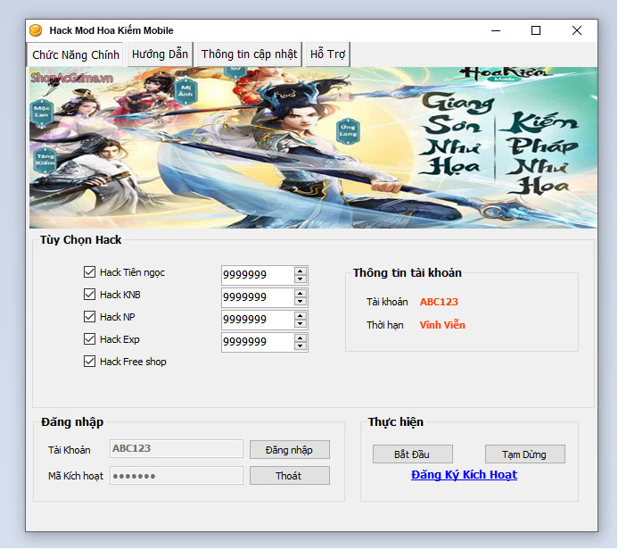Image resolution: width=618 pixels, height=550 pixels.
Task: Click the Thoát button
Action: [x=290, y=476]
